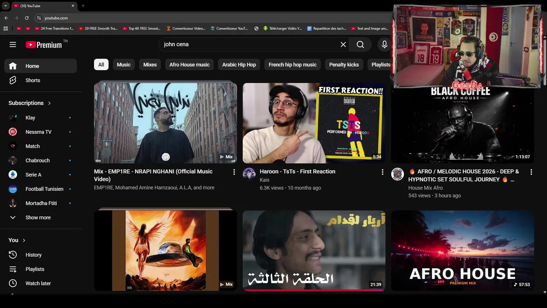Open Mix - EMP1RE - NRAPI NGHANI title
Image resolution: width=547 pixels, height=308 pixels.
click(x=153, y=175)
